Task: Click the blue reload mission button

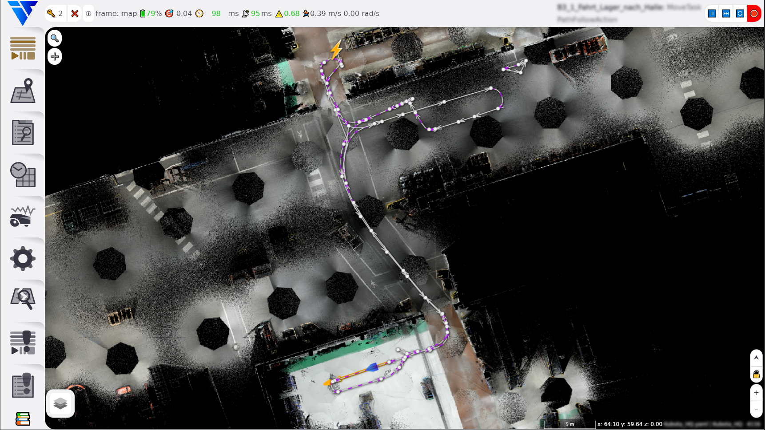Action: (x=740, y=13)
